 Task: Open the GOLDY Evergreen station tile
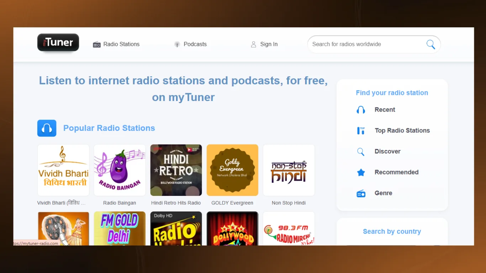(x=232, y=170)
